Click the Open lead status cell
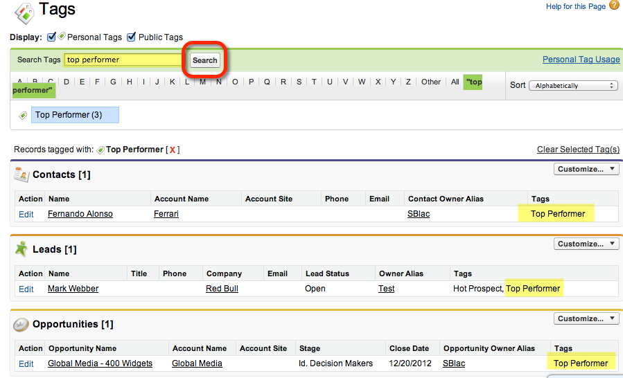The height and width of the screenshot is (378, 623). point(315,289)
